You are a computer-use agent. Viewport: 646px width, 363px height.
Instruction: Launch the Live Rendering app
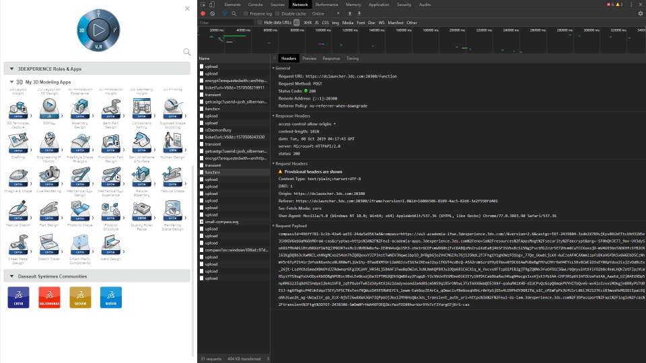pos(49,177)
